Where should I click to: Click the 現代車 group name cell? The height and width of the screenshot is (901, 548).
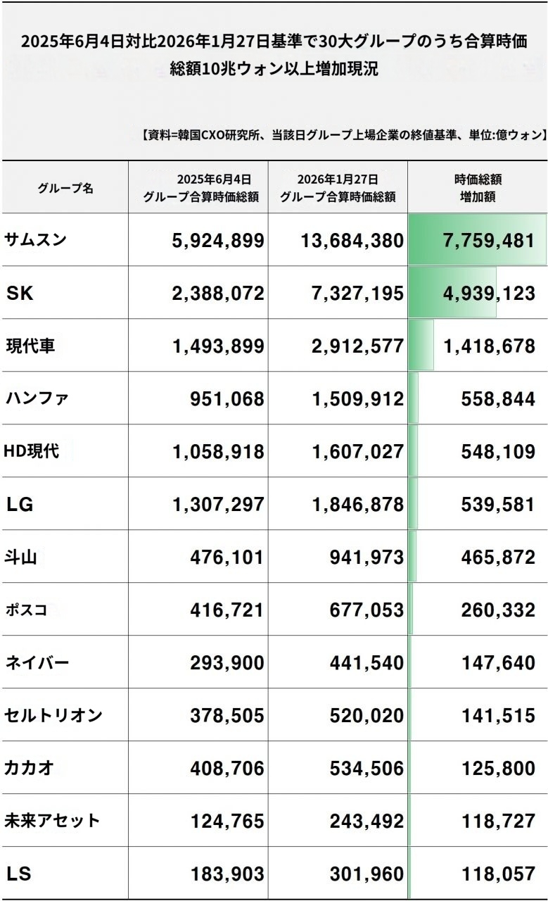(30, 346)
